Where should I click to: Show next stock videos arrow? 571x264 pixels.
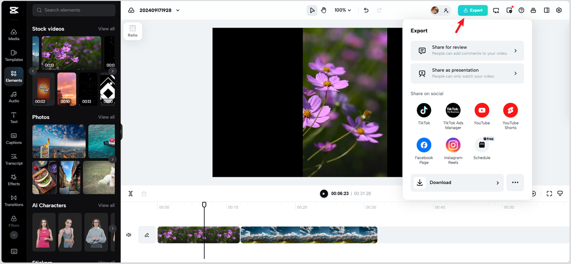click(112, 71)
